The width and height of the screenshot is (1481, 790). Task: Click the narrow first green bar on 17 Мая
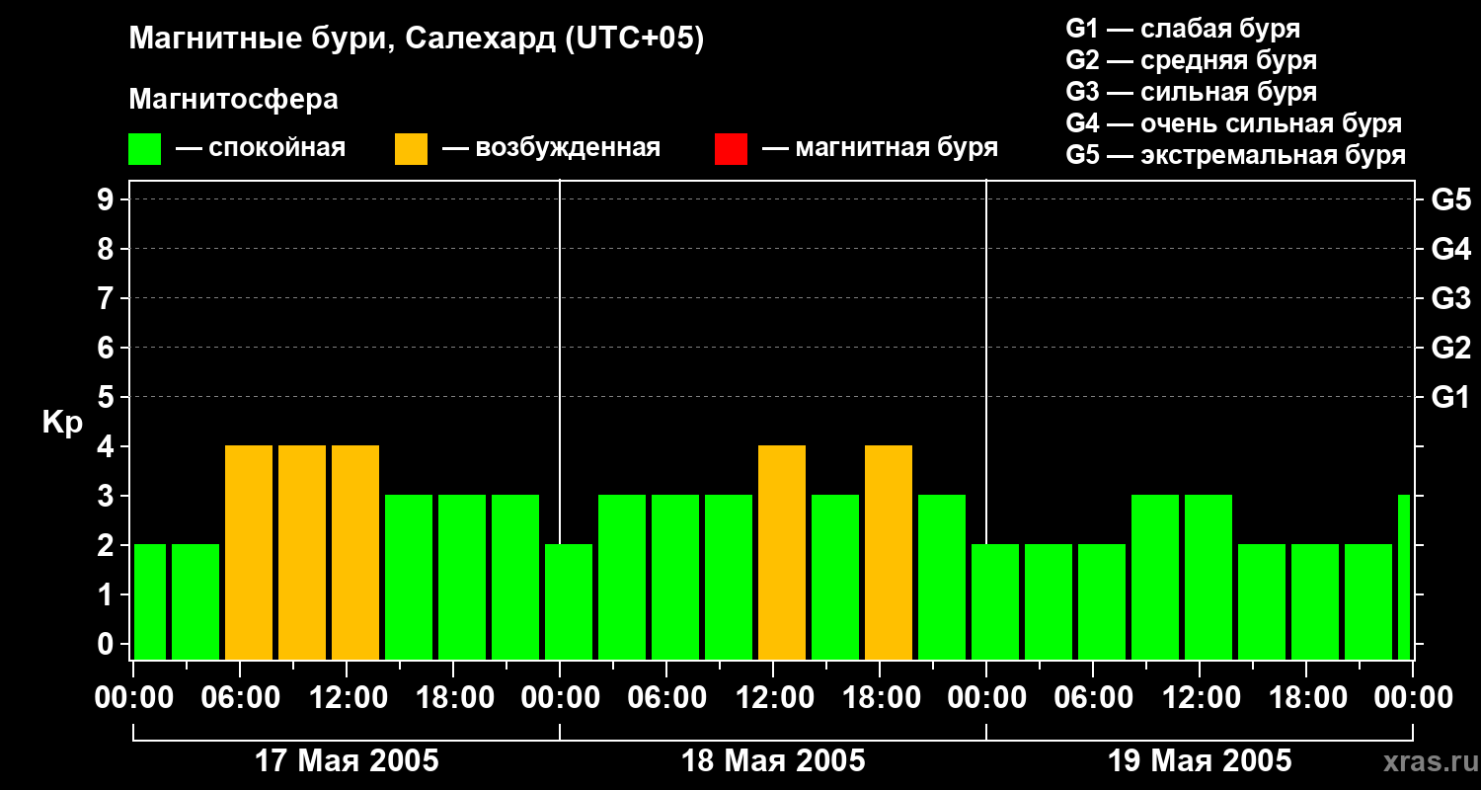click(x=149, y=601)
